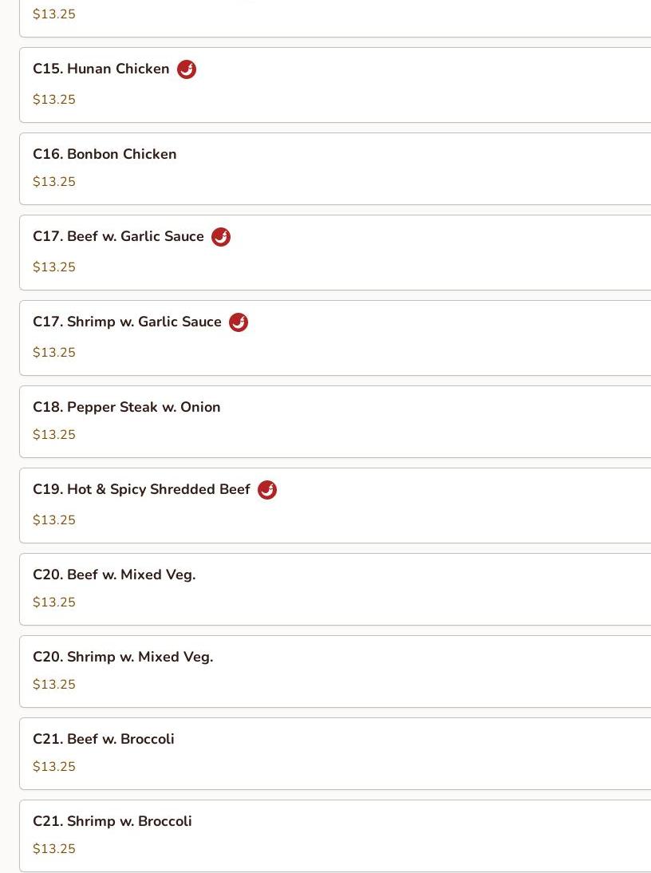Choose C21. Shrimp w. Broccoli
The width and height of the screenshot is (651, 873).
coord(336,835)
